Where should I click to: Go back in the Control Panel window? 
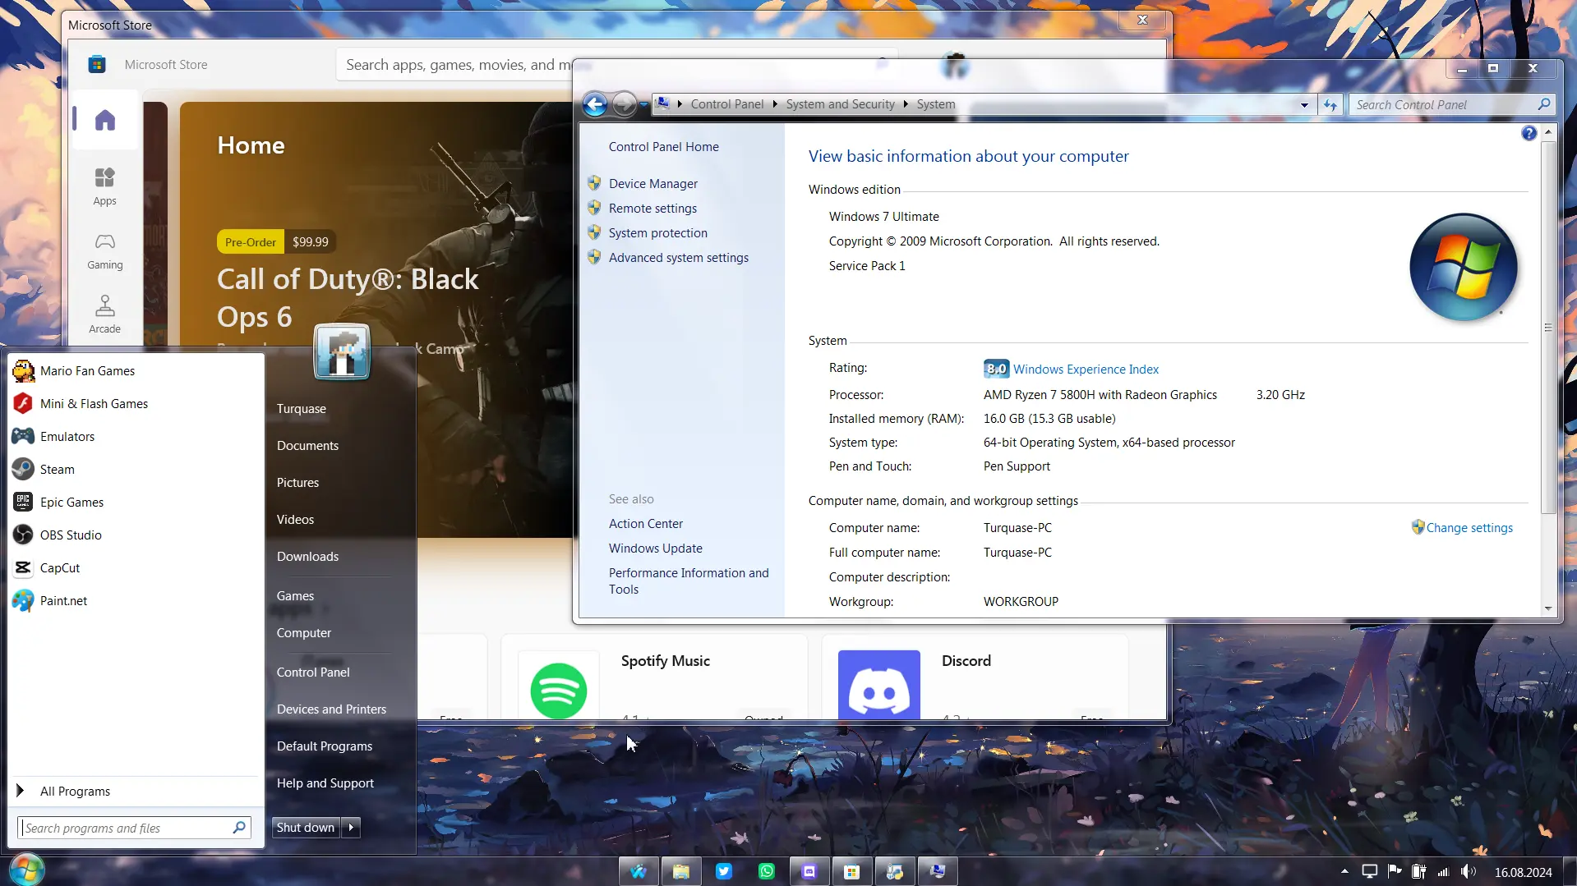pos(595,104)
